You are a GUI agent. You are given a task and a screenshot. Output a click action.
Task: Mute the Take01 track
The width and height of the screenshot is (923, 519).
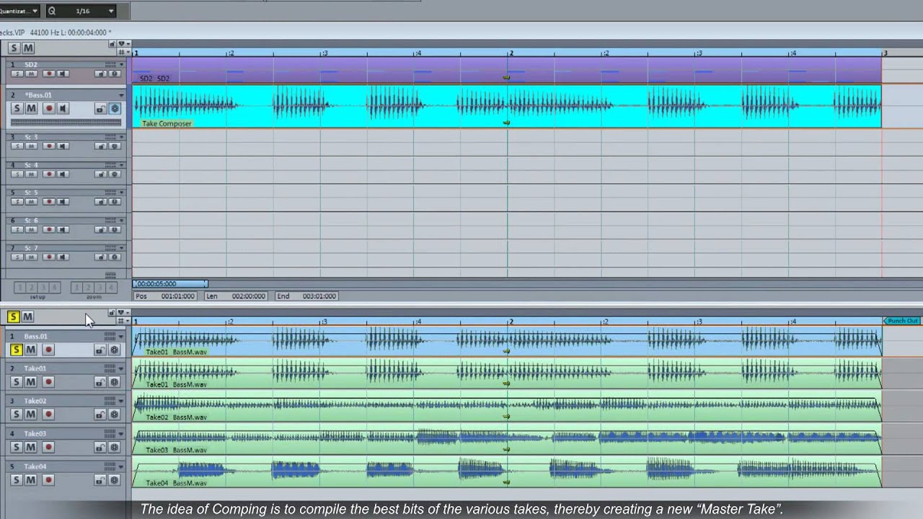[30, 382]
